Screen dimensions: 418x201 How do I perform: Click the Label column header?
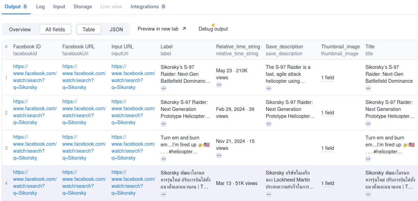tap(166, 50)
